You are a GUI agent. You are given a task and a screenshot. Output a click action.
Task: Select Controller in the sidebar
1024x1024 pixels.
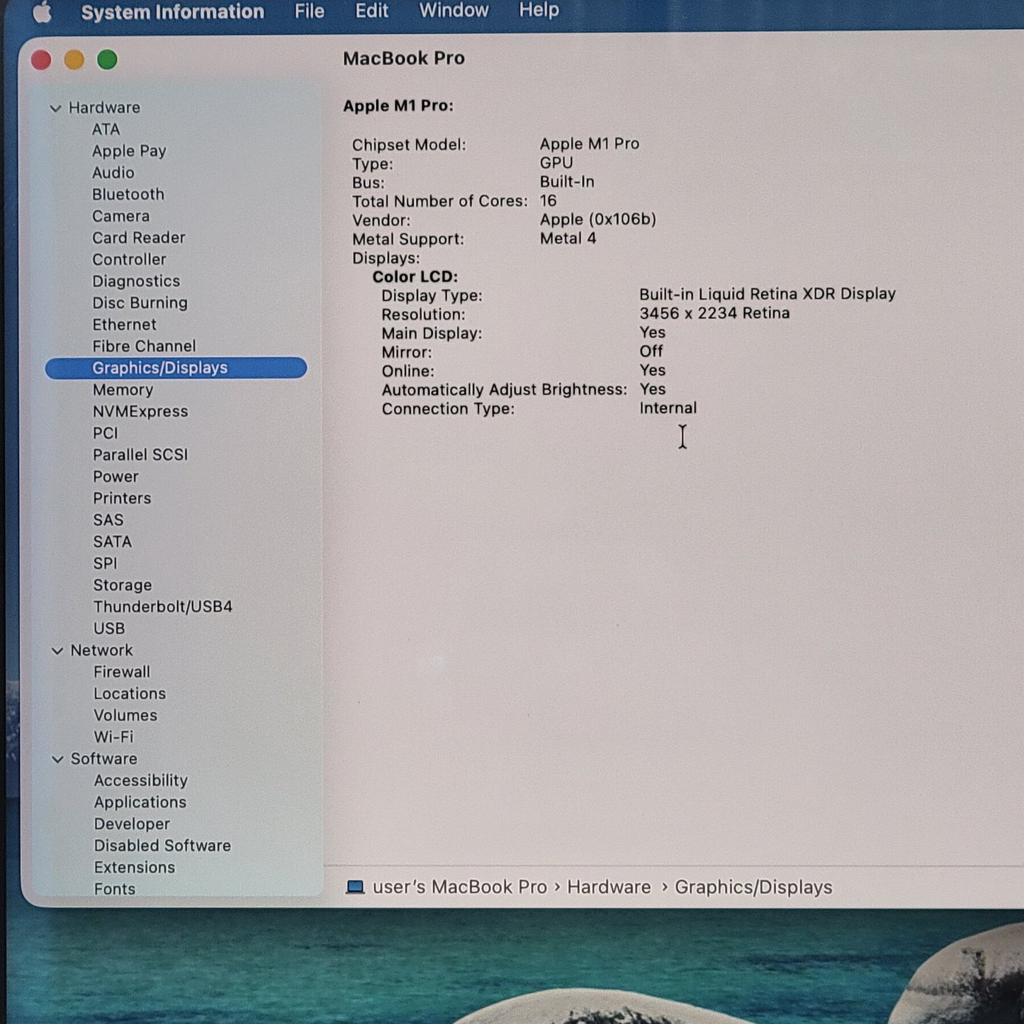tap(129, 259)
